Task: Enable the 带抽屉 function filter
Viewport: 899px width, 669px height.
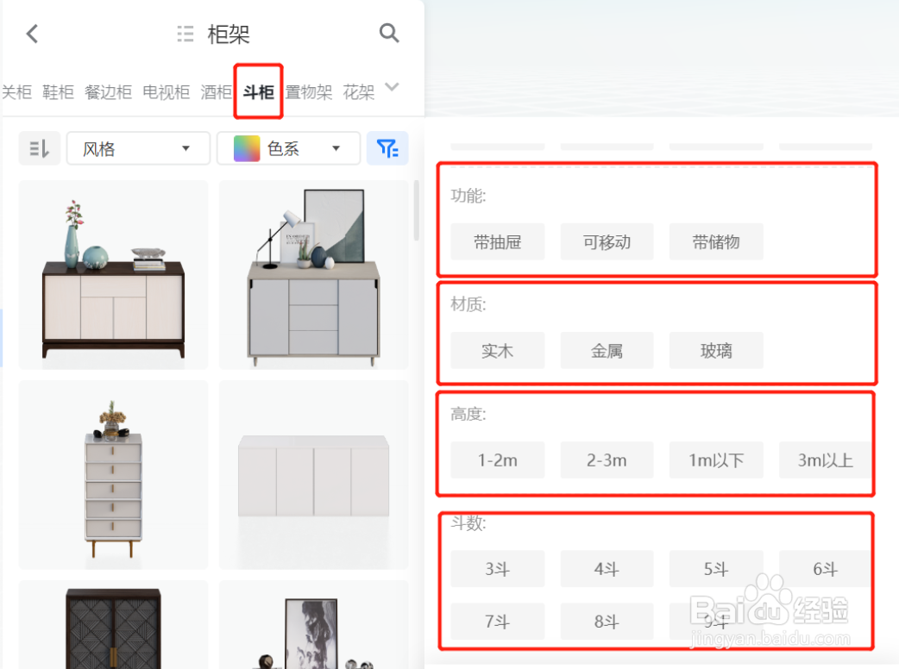Action: (x=498, y=241)
